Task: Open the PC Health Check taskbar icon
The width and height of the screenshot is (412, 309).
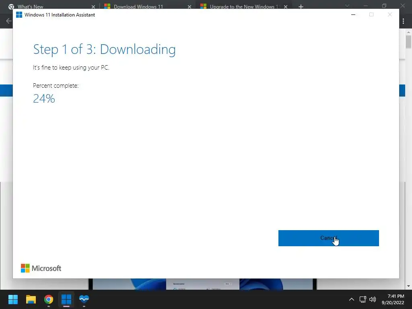Action: [x=84, y=299]
